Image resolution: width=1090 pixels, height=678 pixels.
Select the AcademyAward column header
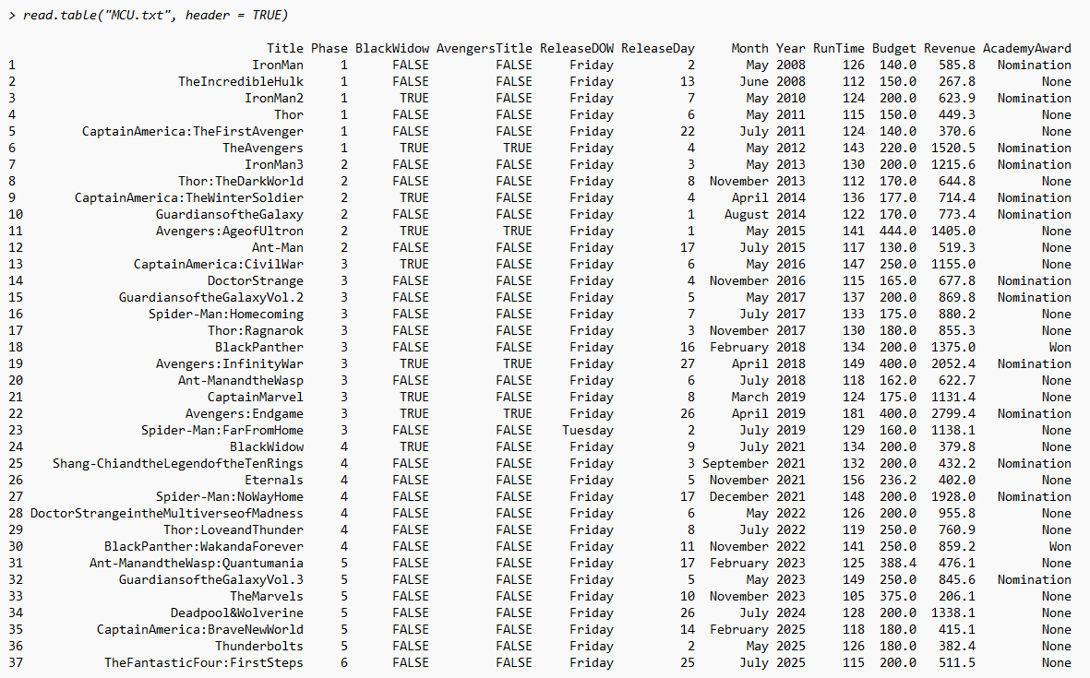[x=1028, y=48]
